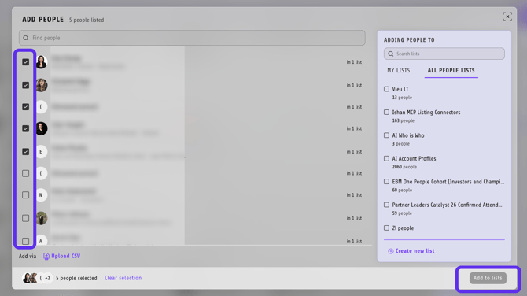Viewport: 527px width, 296px height.
Task: Check the Ishan MCP Listing Connectors list
Action: click(x=386, y=113)
